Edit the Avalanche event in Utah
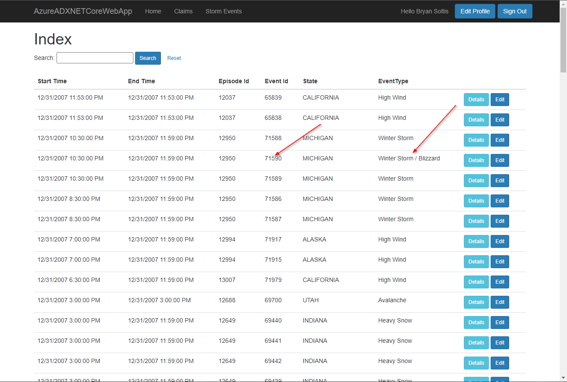 [x=500, y=302]
